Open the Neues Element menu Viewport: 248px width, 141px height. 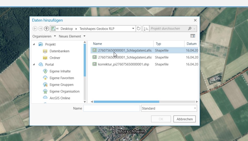click(72, 36)
